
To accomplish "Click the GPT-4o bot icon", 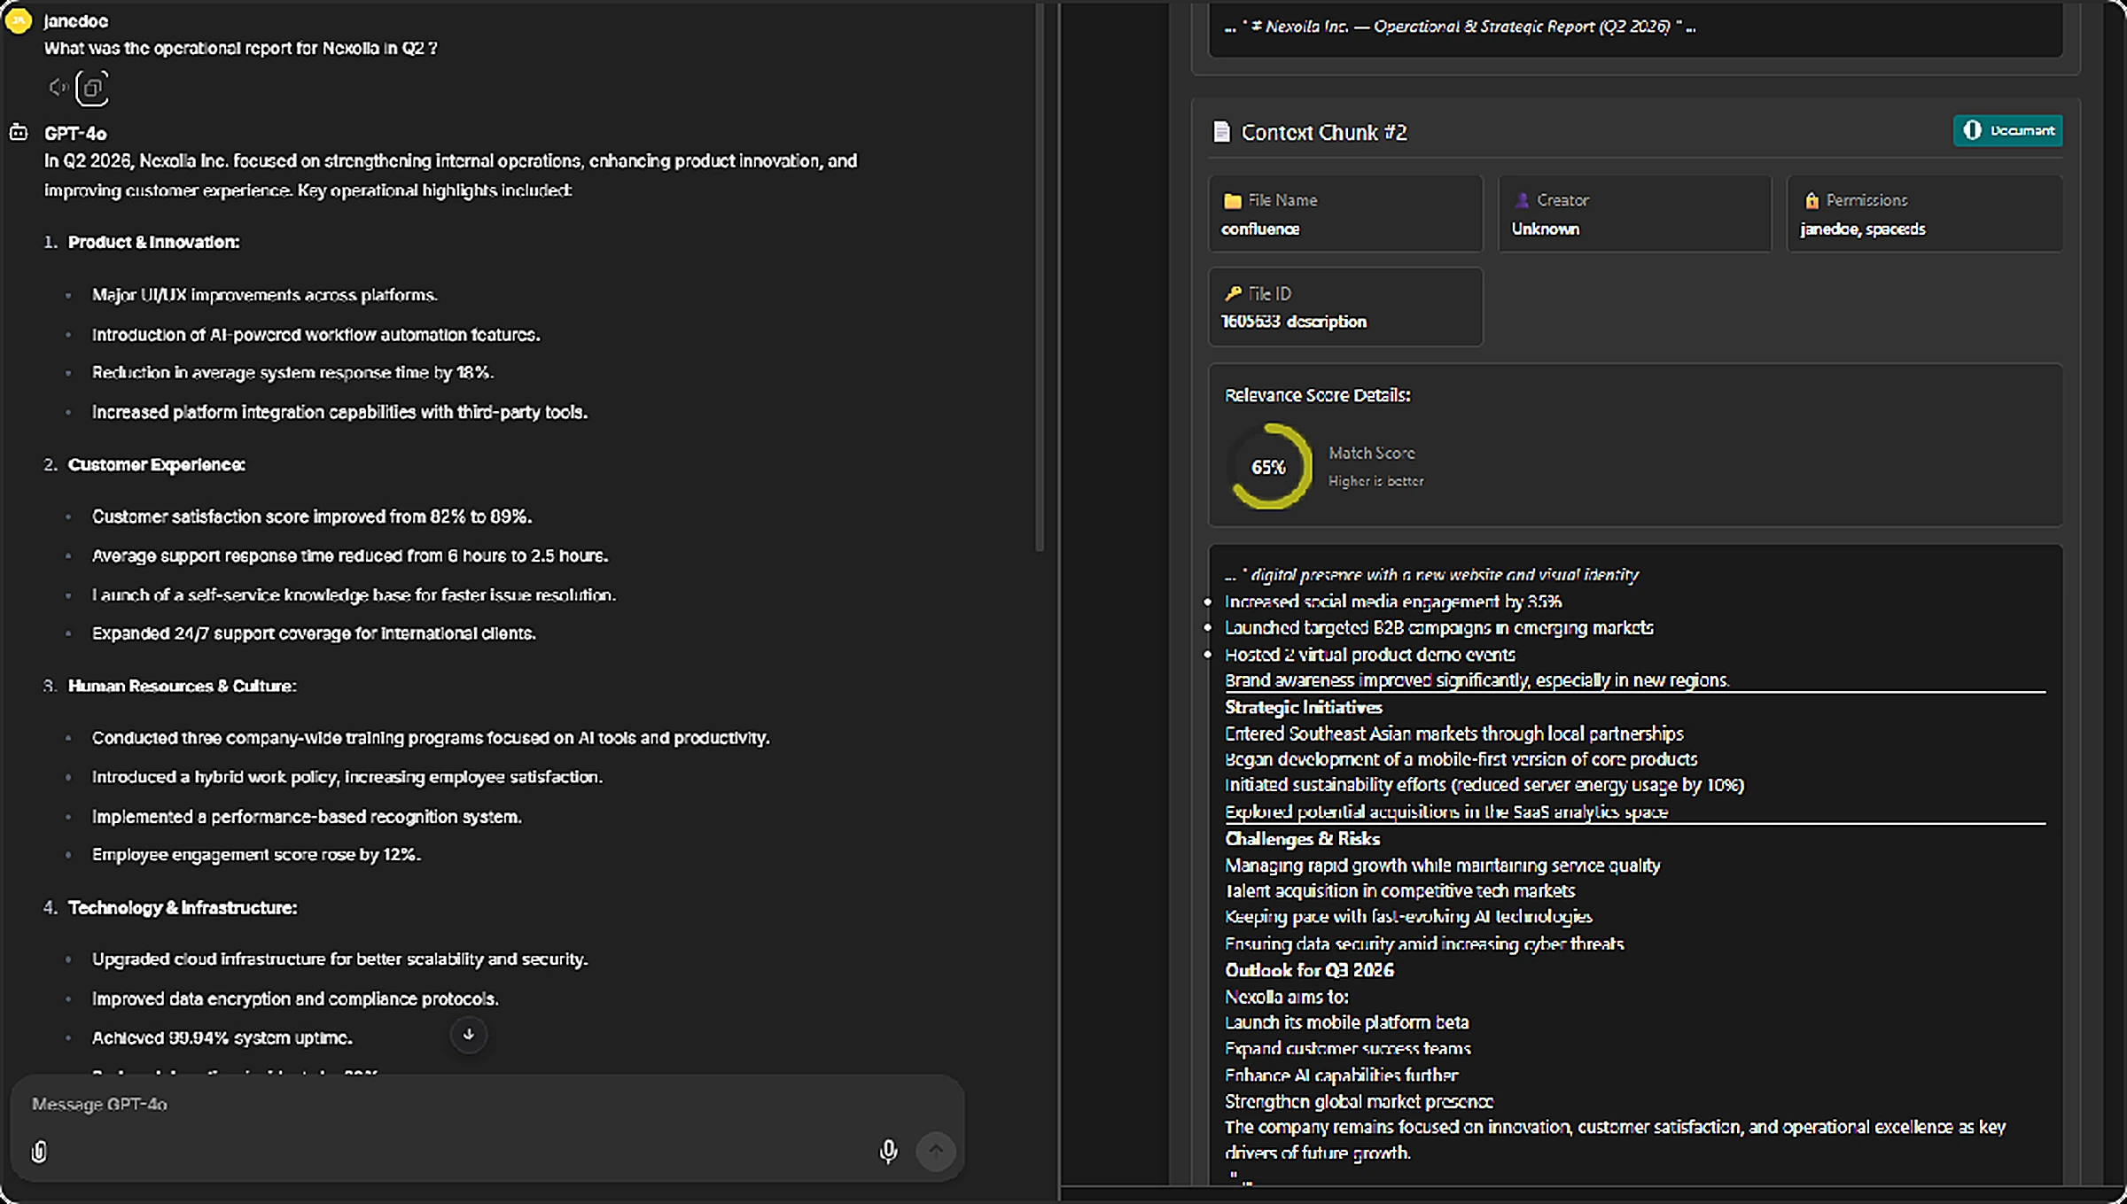I will coord(19,133).
